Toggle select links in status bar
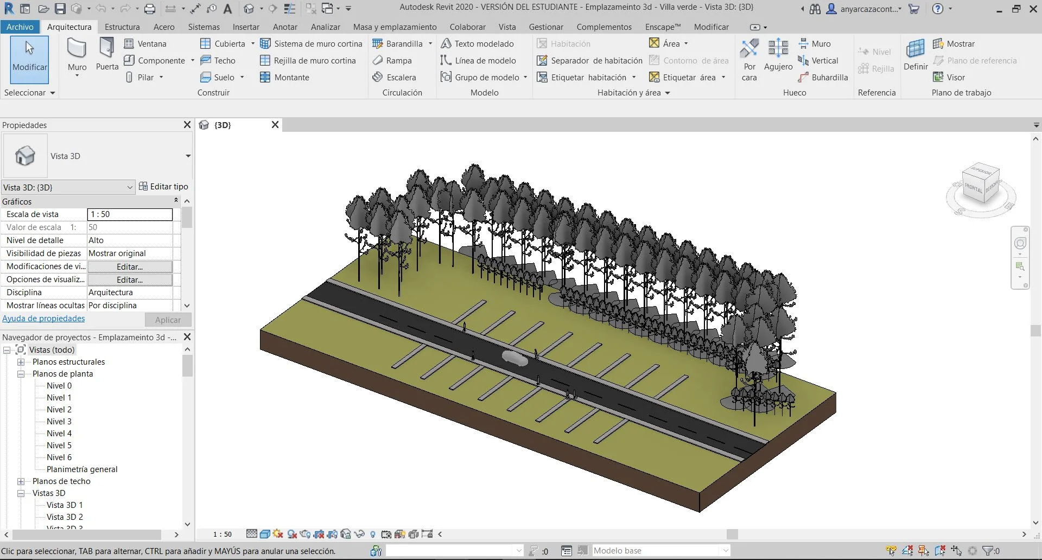Image resolution: width=1042 pixels, height=560 pixels. 891,551
